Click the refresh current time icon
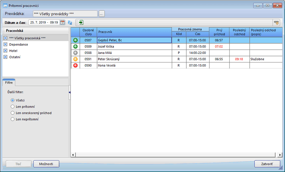The image size is (285, 172). click(70, 22)
